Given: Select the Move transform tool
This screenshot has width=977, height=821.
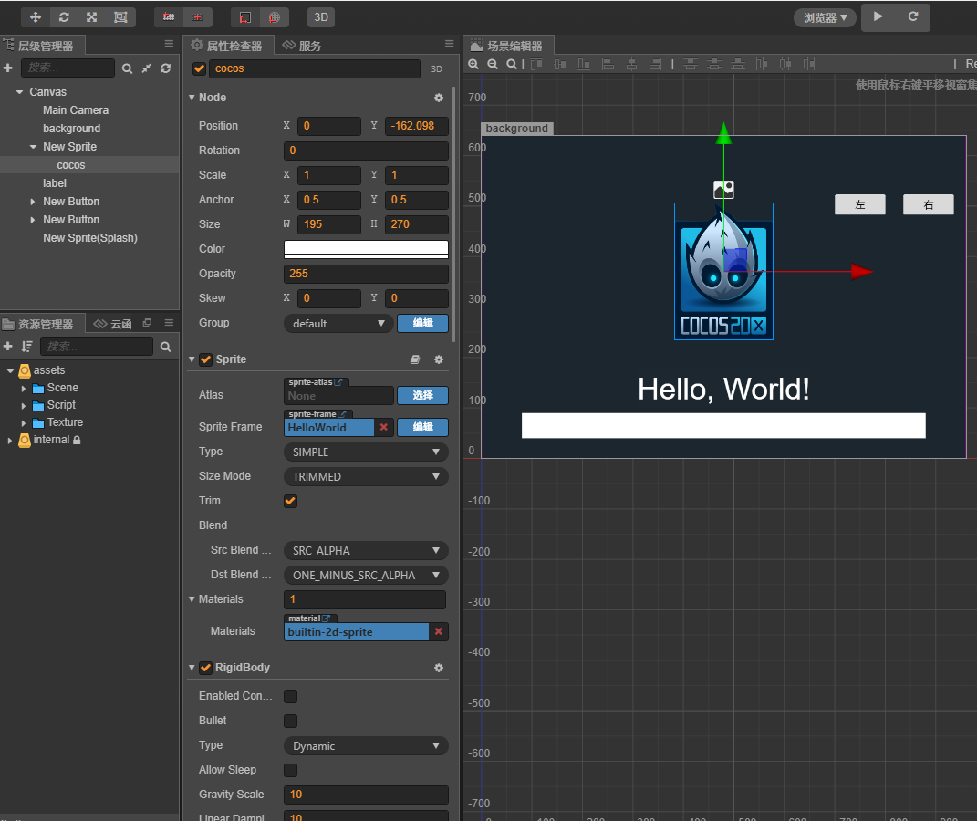Looking at the screenshot, I should point(36,16).
